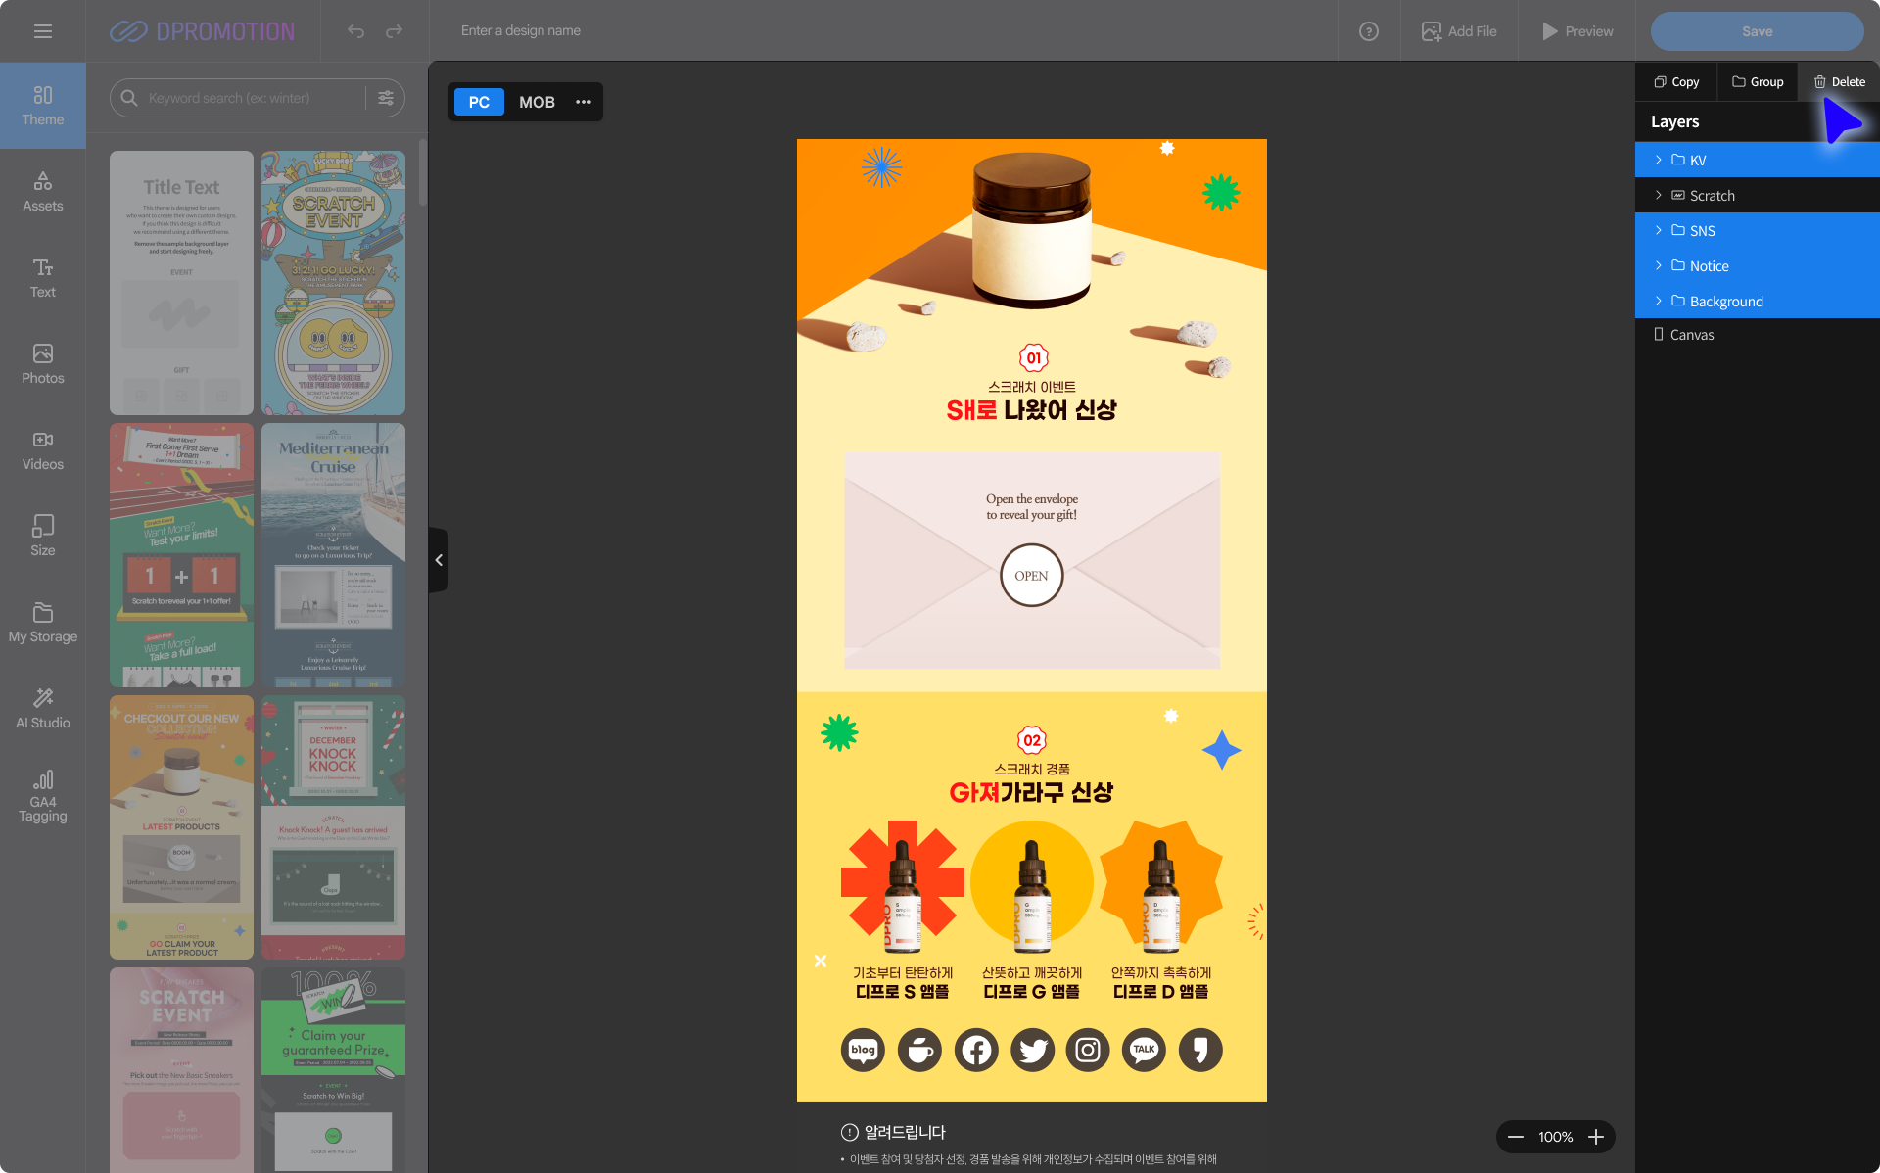Click the undo arrow icon
The width and height of the screenshot is (1880, 1173).
355,31
